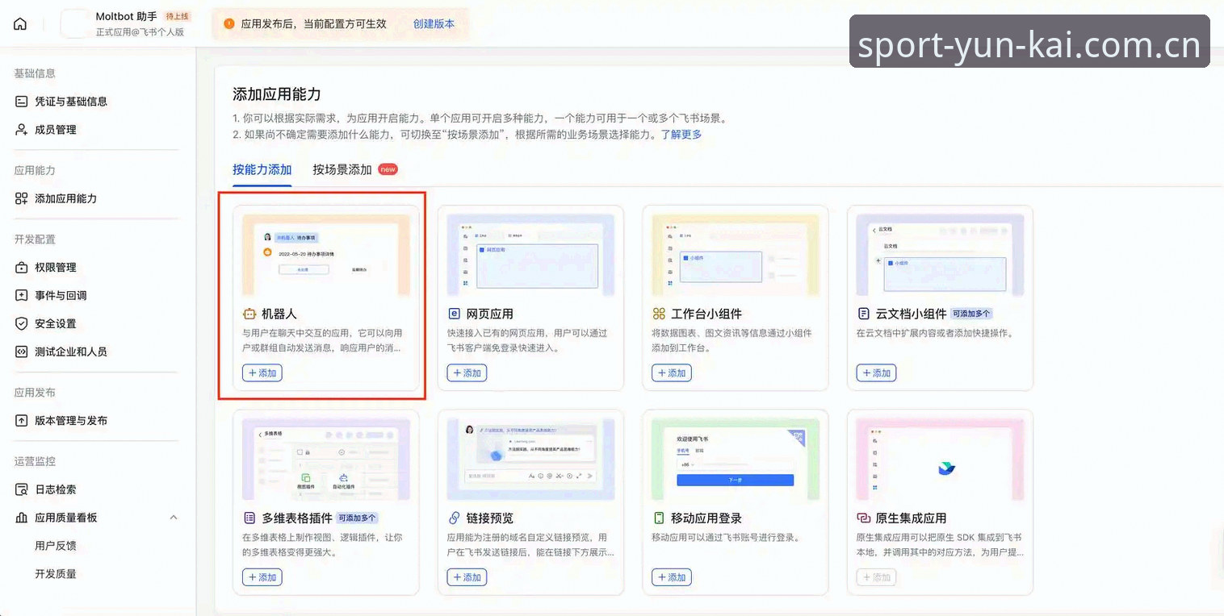Screen dimensions: 1224x616
Task: Open 成员管理 member icon
Action: [x=22, y=130]
